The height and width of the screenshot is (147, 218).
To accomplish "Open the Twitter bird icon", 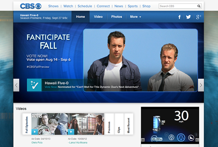I will coord(188,17).
